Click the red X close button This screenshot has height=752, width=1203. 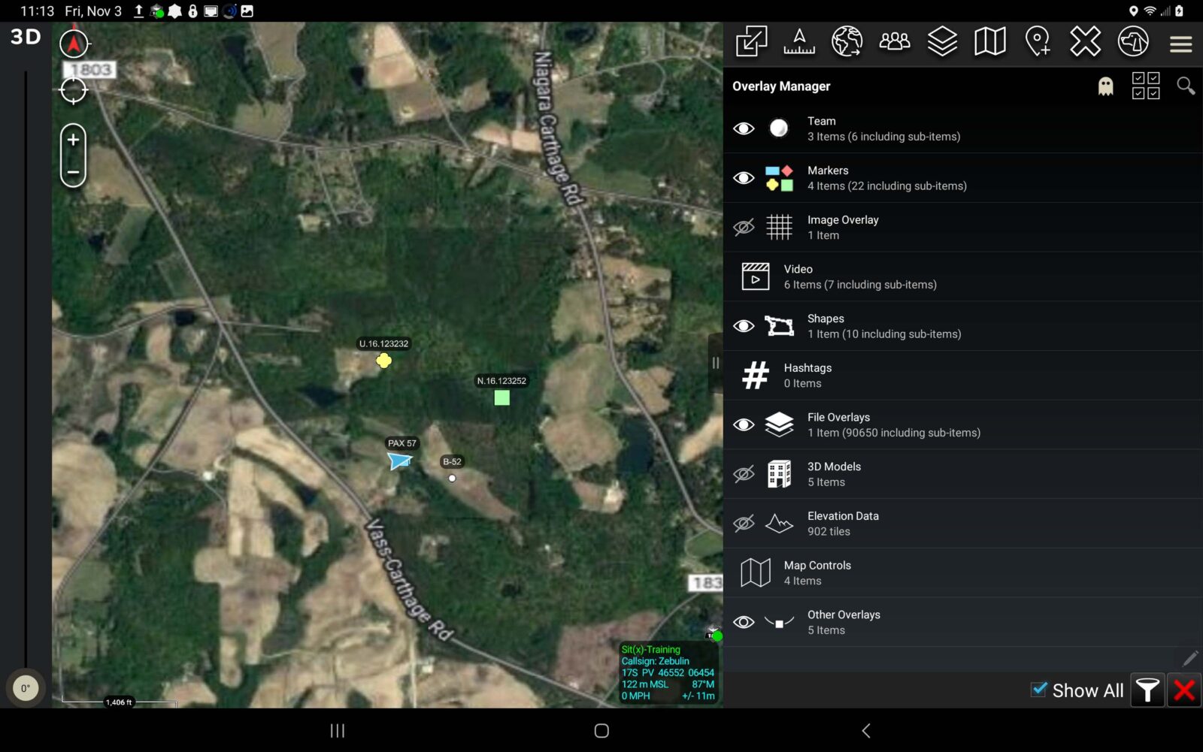coord(1183,690)
